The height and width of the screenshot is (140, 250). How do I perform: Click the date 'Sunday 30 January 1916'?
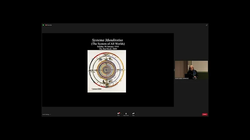click(x=108, y=47)
